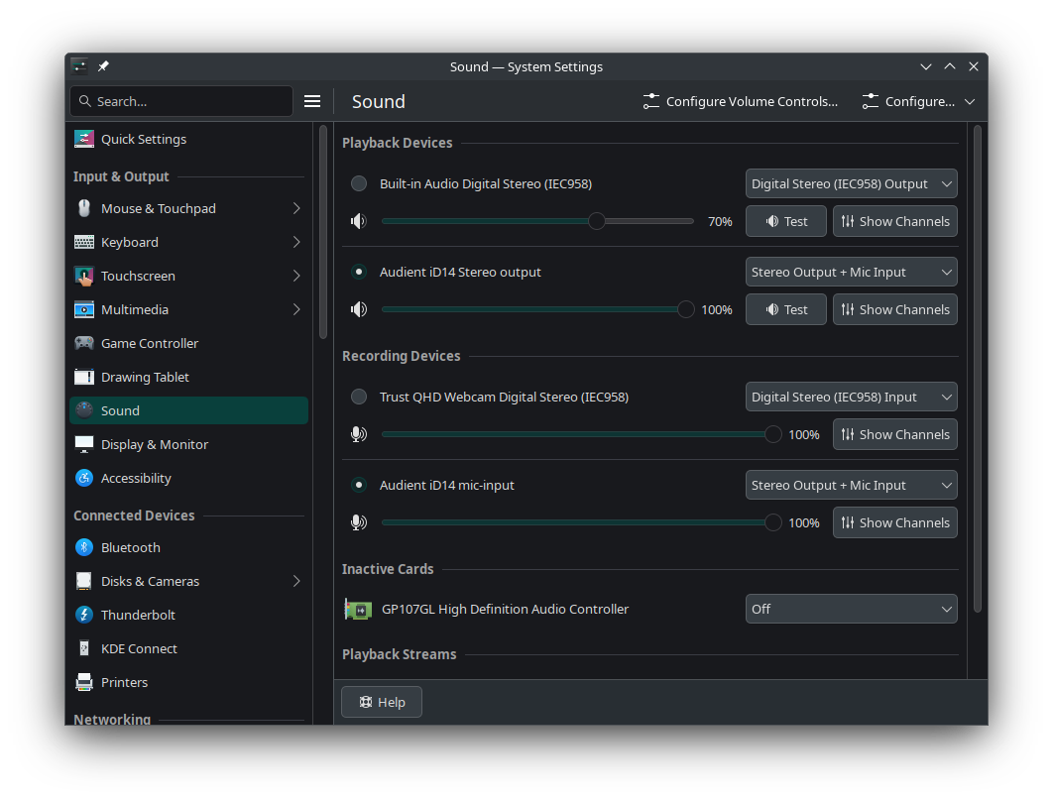The width and height of the screenshot is (1053, 802).
Task: Open Digital Stereo (IEC958) Output profile dropdown
Action: (851, 183)
